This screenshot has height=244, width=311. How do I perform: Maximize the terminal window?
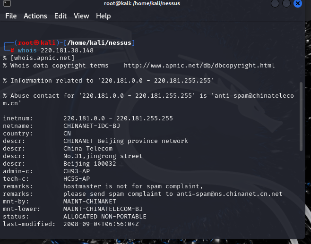tap(287, 3)
